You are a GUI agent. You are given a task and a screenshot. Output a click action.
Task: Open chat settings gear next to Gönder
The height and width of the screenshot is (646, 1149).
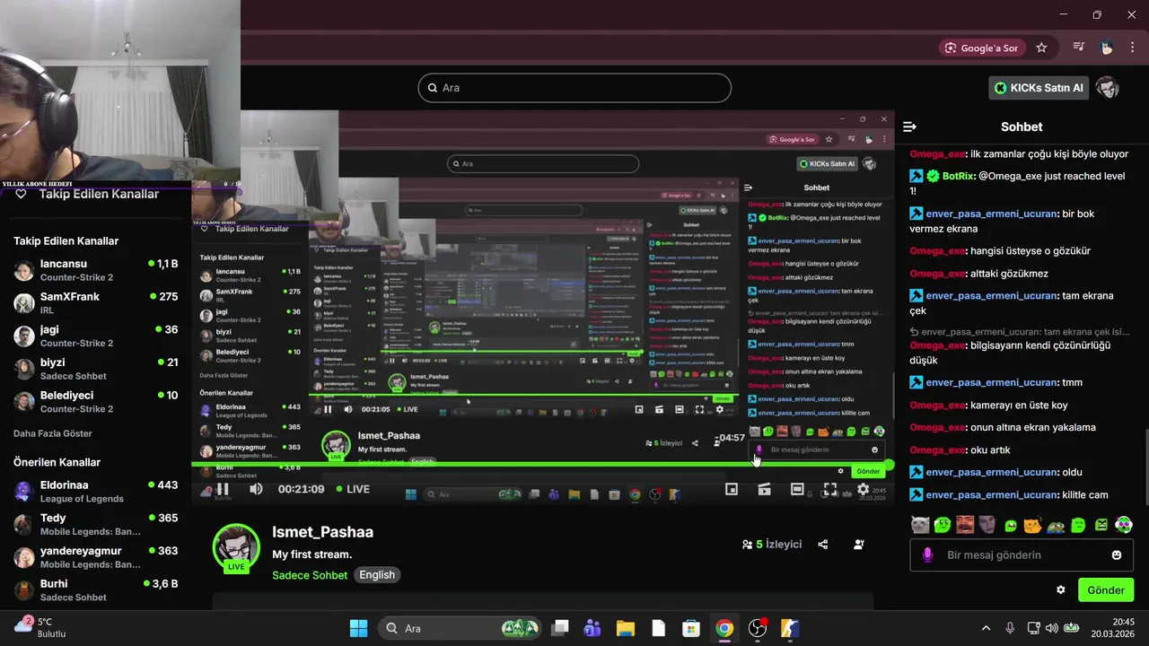pos(1060,590)
